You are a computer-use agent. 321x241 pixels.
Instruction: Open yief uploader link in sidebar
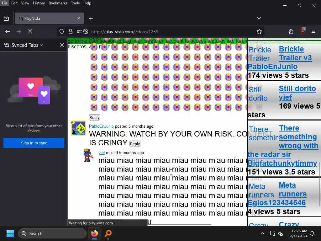point(285,97)
